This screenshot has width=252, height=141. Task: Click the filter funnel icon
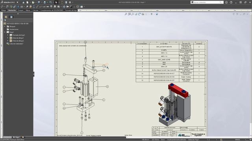tap(5, 20)
